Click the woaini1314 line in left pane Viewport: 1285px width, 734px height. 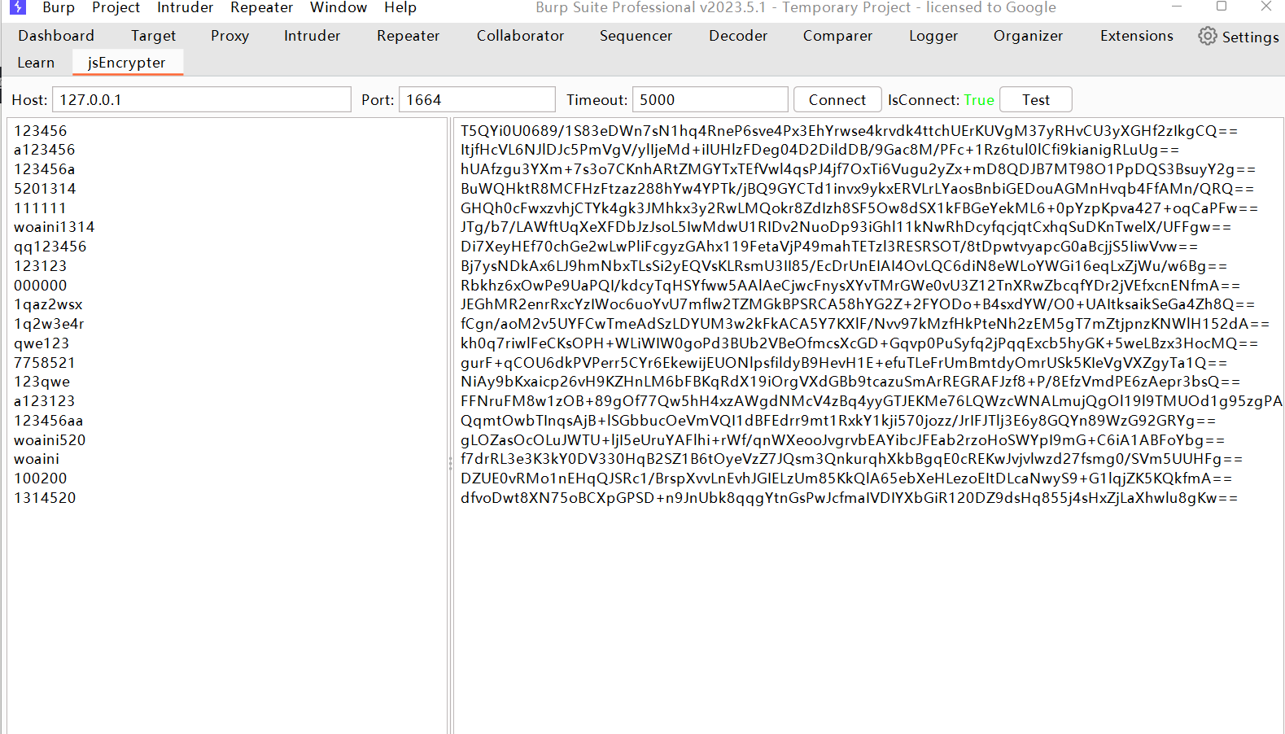54,227
